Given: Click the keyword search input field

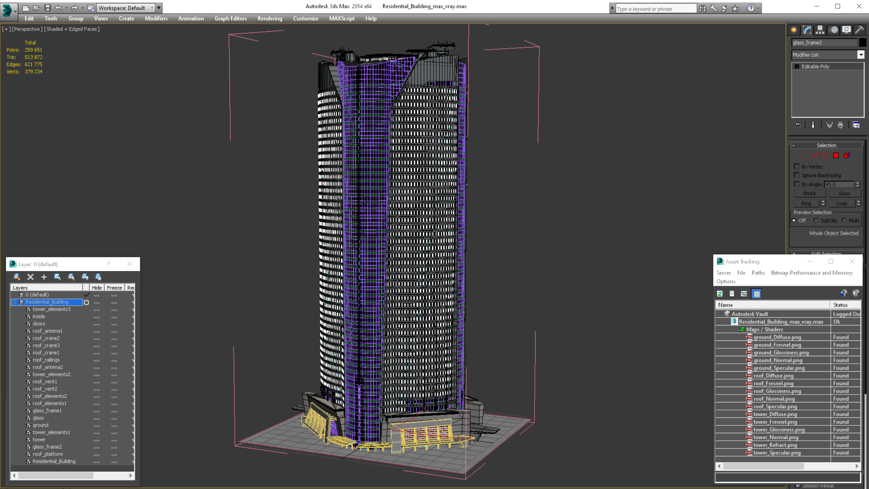Looking at the screenshot, I should click(x=655, y=9).
